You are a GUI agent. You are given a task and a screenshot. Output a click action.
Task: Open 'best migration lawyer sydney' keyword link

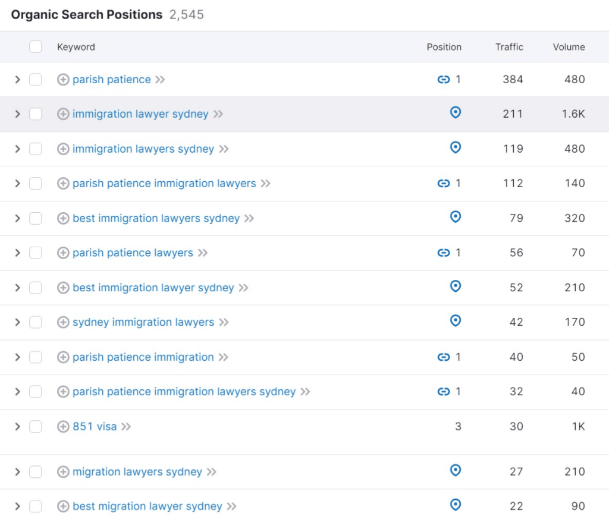(147, 506)
